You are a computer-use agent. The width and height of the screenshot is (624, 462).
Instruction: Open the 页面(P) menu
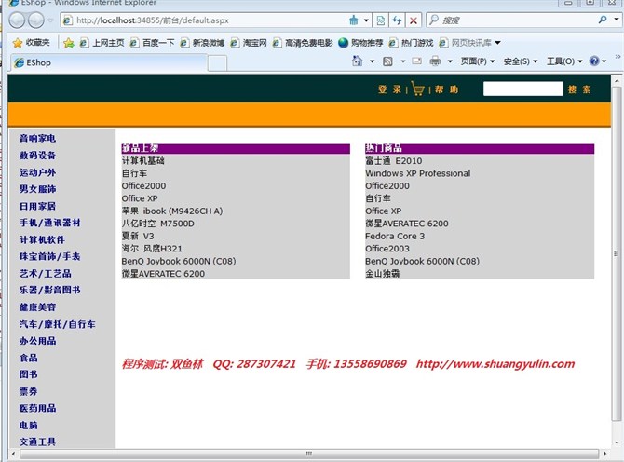tap(478, 61)
